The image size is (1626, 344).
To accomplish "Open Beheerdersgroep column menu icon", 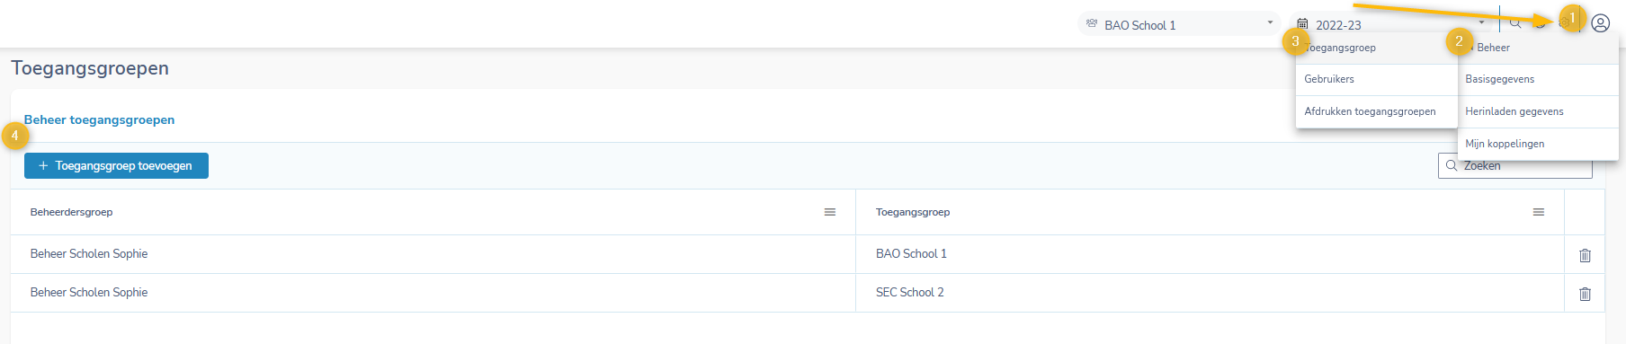I will 830,212.
